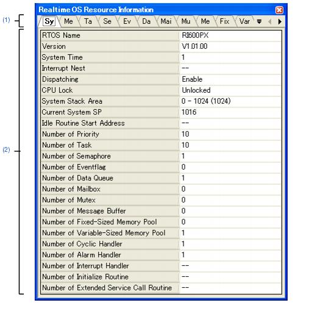Switch to the Se tab
Screen dimensions: 312x311
107,21
